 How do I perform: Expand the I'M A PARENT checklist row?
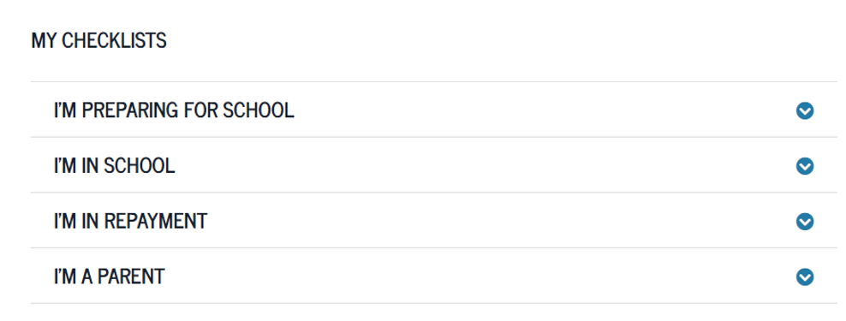(434, 276)
